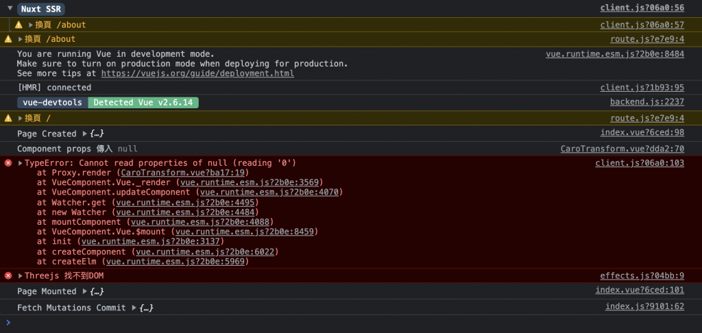This screenshot has width=702, height=333.
Task: Open vue.runtime.esm.js?2b0e:3569 stack link
Action: click(250, 183)
